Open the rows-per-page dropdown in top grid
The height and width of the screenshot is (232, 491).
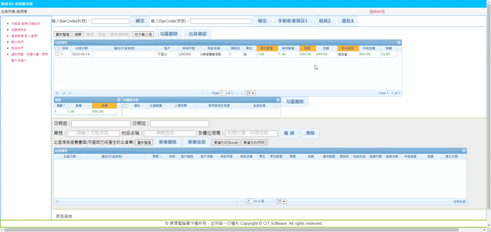pyautogui.click(x=250, y=93)
